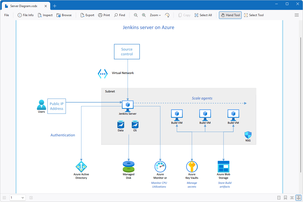
Task: Click the vertical scrollbar
Action: pos(300,105)
